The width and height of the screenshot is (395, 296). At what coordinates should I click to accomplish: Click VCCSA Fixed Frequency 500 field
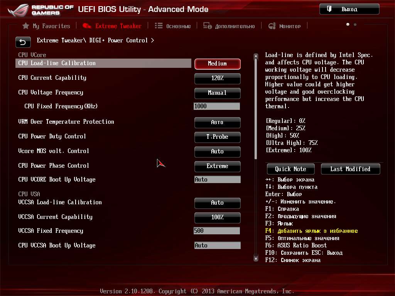(x=217, y=231)
